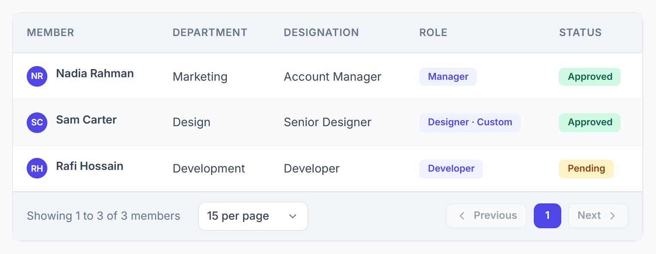Viewport: 656px width, 254px height.
Task: Click the Senior Designer designation
Action: click(328, 122)
